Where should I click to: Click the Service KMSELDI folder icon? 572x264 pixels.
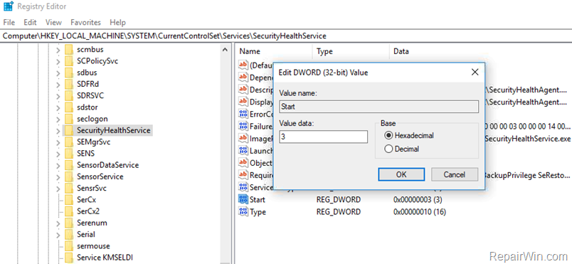coord(69,258)
